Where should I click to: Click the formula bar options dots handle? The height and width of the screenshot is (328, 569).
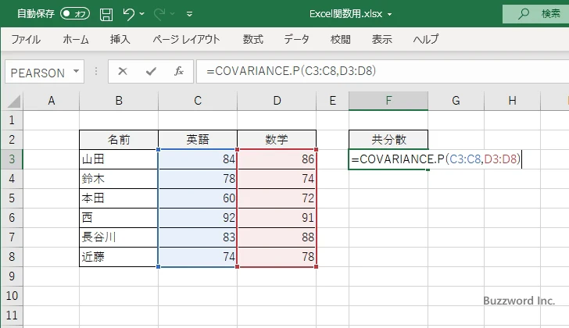tap(96, 71)
